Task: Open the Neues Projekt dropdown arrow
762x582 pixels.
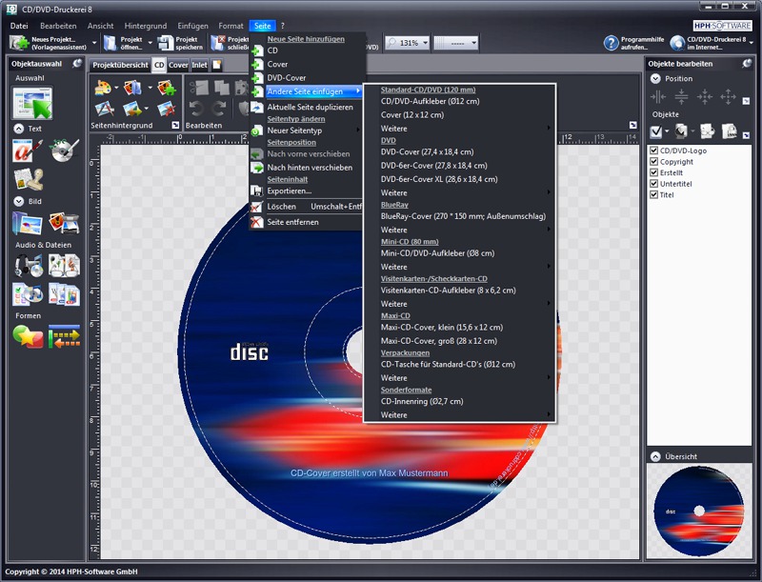Action: pyautogui.click(x=94, y=43)
